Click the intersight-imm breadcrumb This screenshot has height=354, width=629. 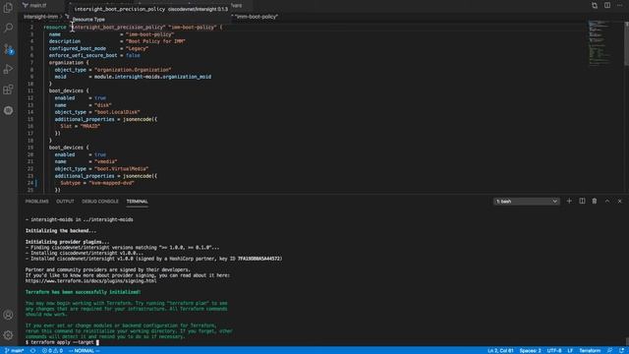[40, 17]
